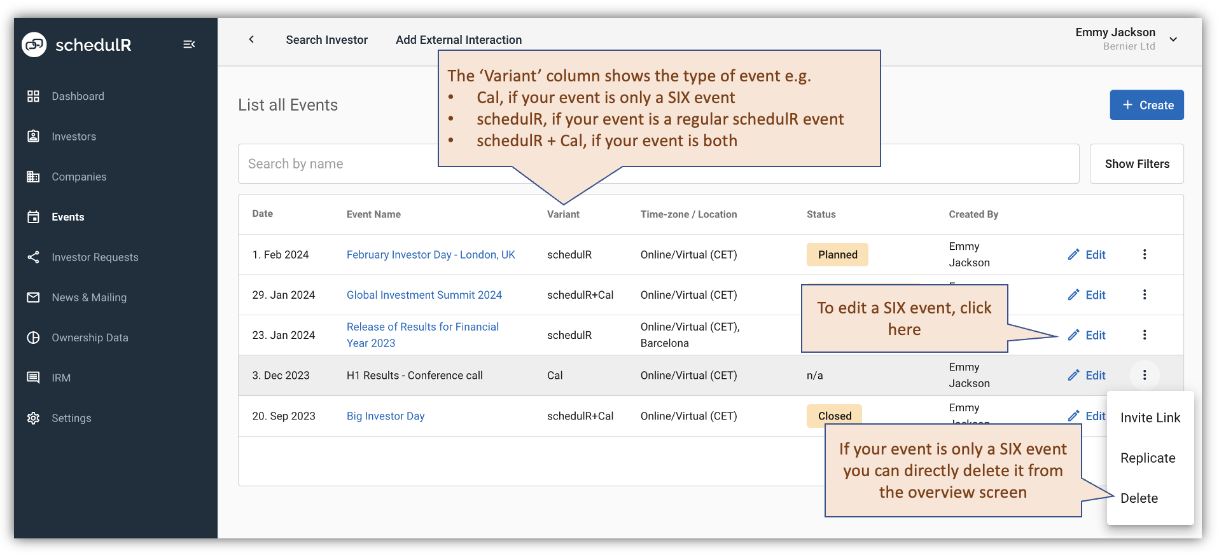Click the Show Filters button

coord(1137,164)
